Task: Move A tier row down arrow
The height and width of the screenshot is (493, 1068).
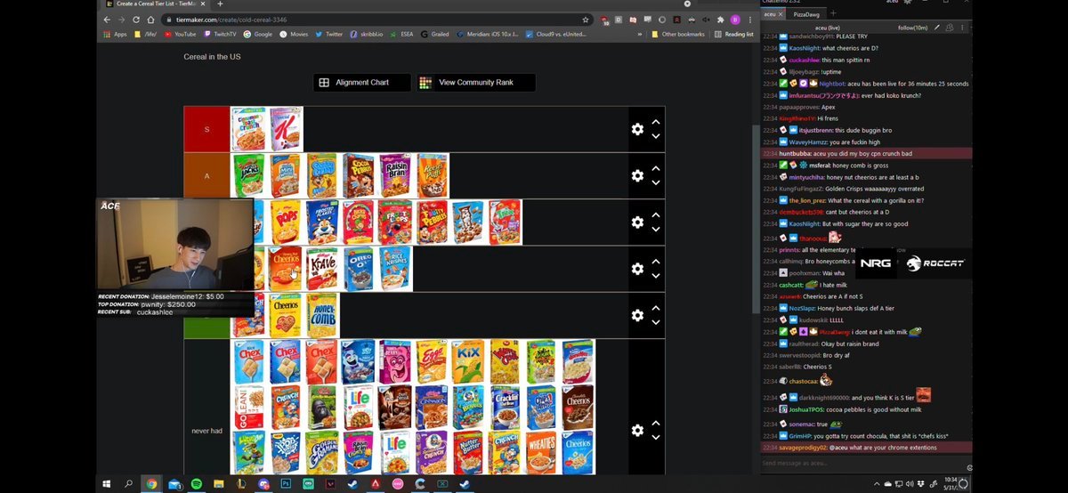Action: [656, 182]
